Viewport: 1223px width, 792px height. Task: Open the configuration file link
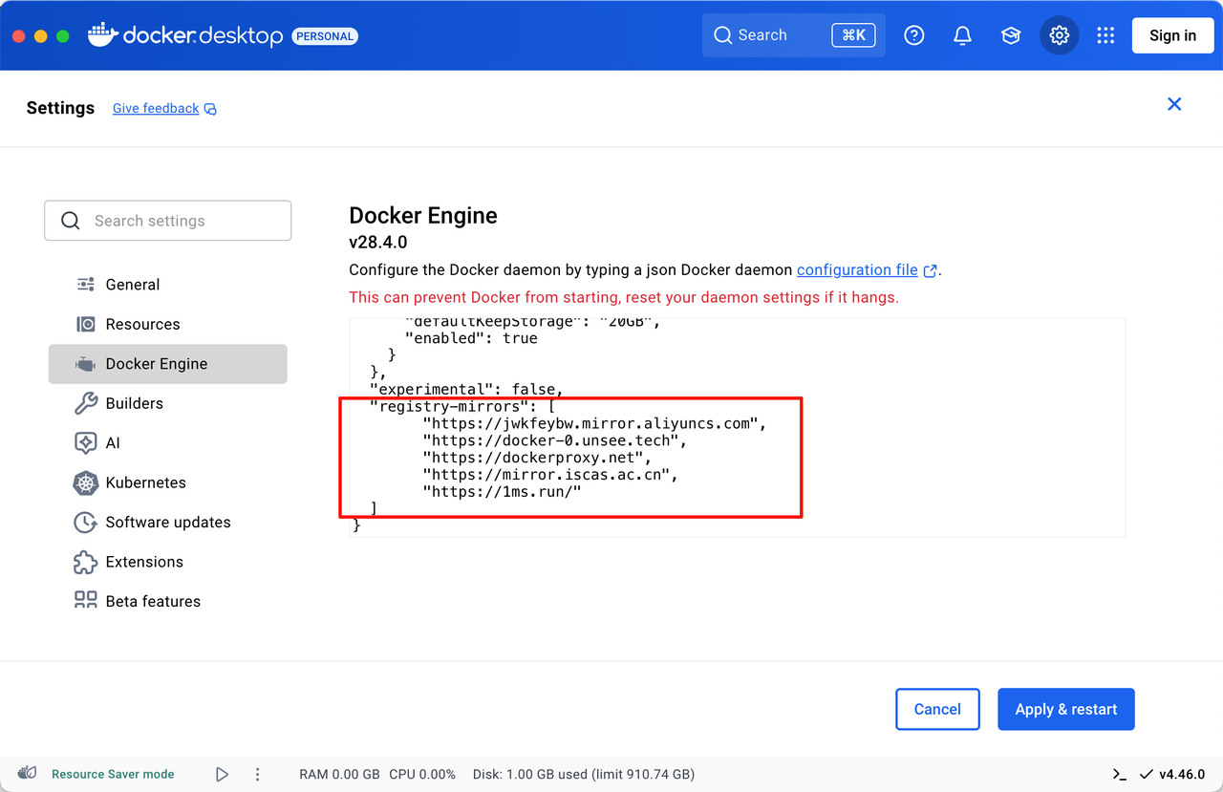tap(857, 270)
